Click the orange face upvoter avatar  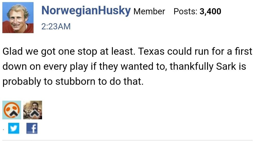click(x=11, y=110)
